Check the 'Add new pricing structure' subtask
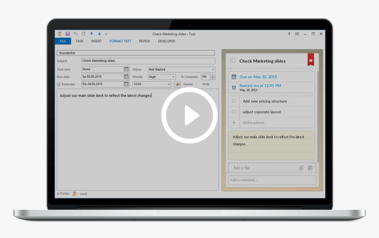This screenshot has width=379, height=238. (234, 101)
